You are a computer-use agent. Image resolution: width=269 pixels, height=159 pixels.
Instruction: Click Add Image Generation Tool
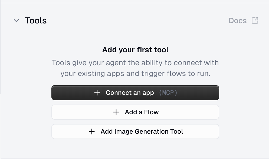(x=135, y=131)
